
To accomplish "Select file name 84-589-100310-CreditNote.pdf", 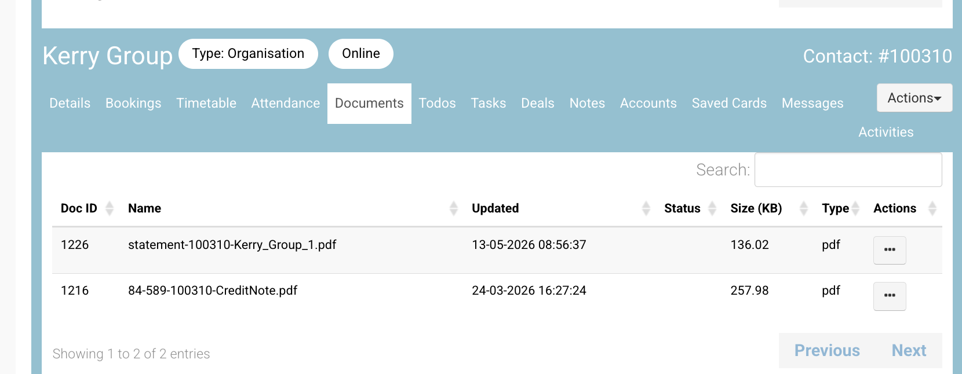I will click(213, 291).
